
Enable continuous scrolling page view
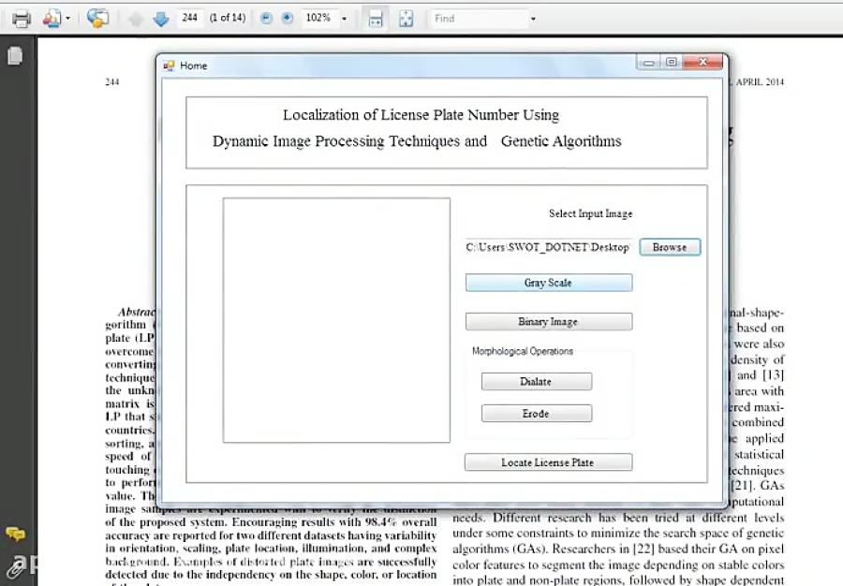coord(375,18)
